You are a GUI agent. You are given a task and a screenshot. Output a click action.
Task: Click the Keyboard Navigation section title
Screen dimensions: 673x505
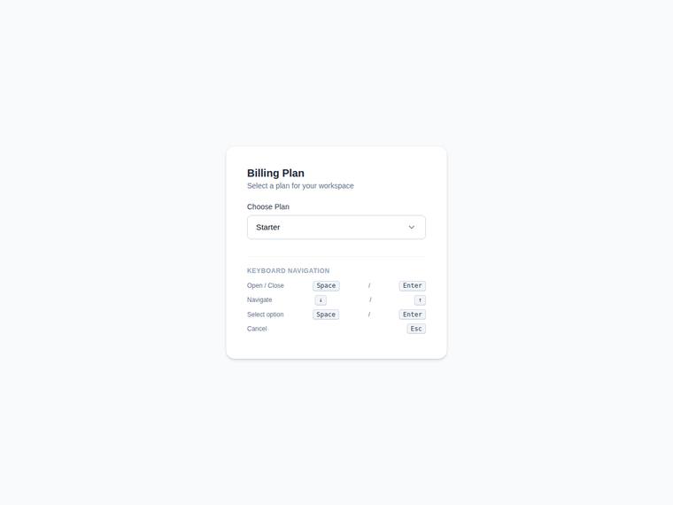[289, 270]
